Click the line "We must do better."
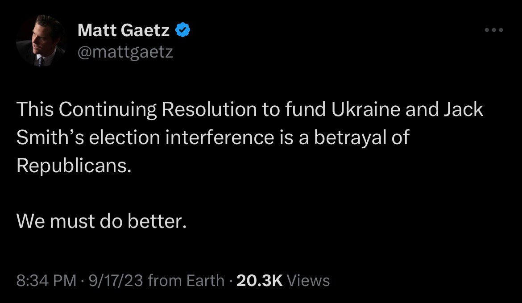Screen dimensions: 522x303 pyautogui.click(x=101, y=221)
